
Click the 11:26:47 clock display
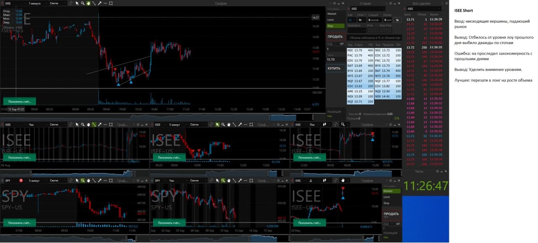[x=426, y=186]
